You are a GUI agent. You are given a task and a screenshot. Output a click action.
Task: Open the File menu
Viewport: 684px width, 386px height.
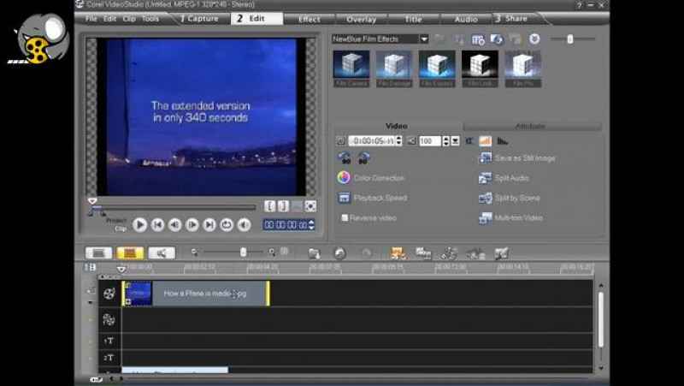point(91,18)
